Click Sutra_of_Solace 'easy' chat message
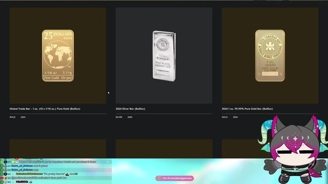Image resolution: width=328 pixels, height=184 pixels. pyautogui.click(x=25, y=170)
